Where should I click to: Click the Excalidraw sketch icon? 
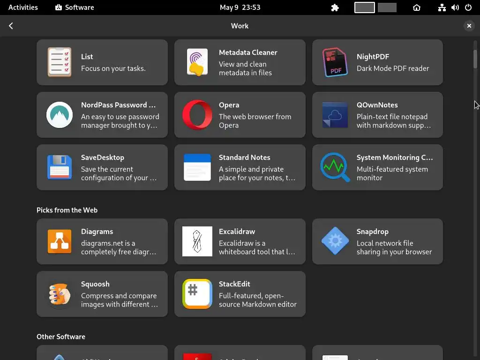[197, 241]
